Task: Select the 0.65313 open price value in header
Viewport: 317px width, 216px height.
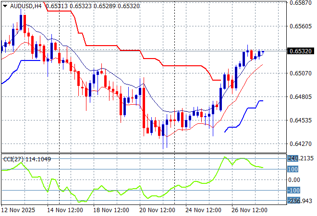Action: [57, 6]
